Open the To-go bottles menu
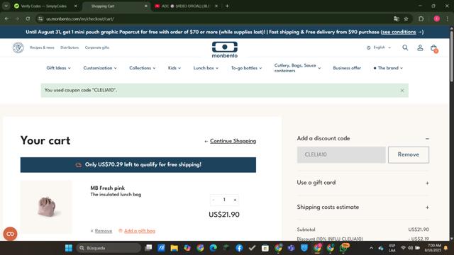This screenshot has height=255, width=454. 246,68
